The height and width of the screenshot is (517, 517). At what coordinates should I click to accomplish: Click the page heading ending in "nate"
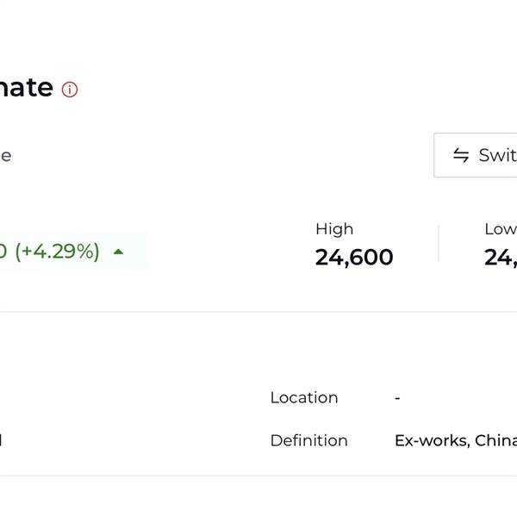[x=26, y=88]
